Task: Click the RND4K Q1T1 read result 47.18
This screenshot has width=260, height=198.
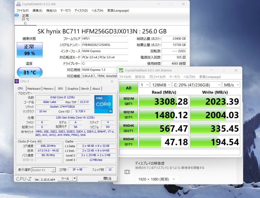Action: tap(164, 142)
